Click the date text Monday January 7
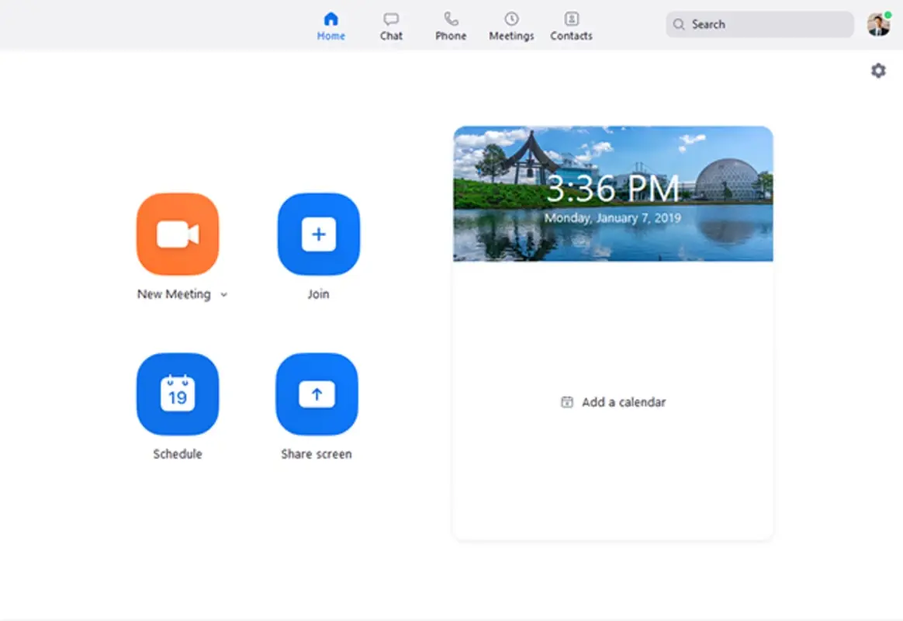 tap(613, 218)
